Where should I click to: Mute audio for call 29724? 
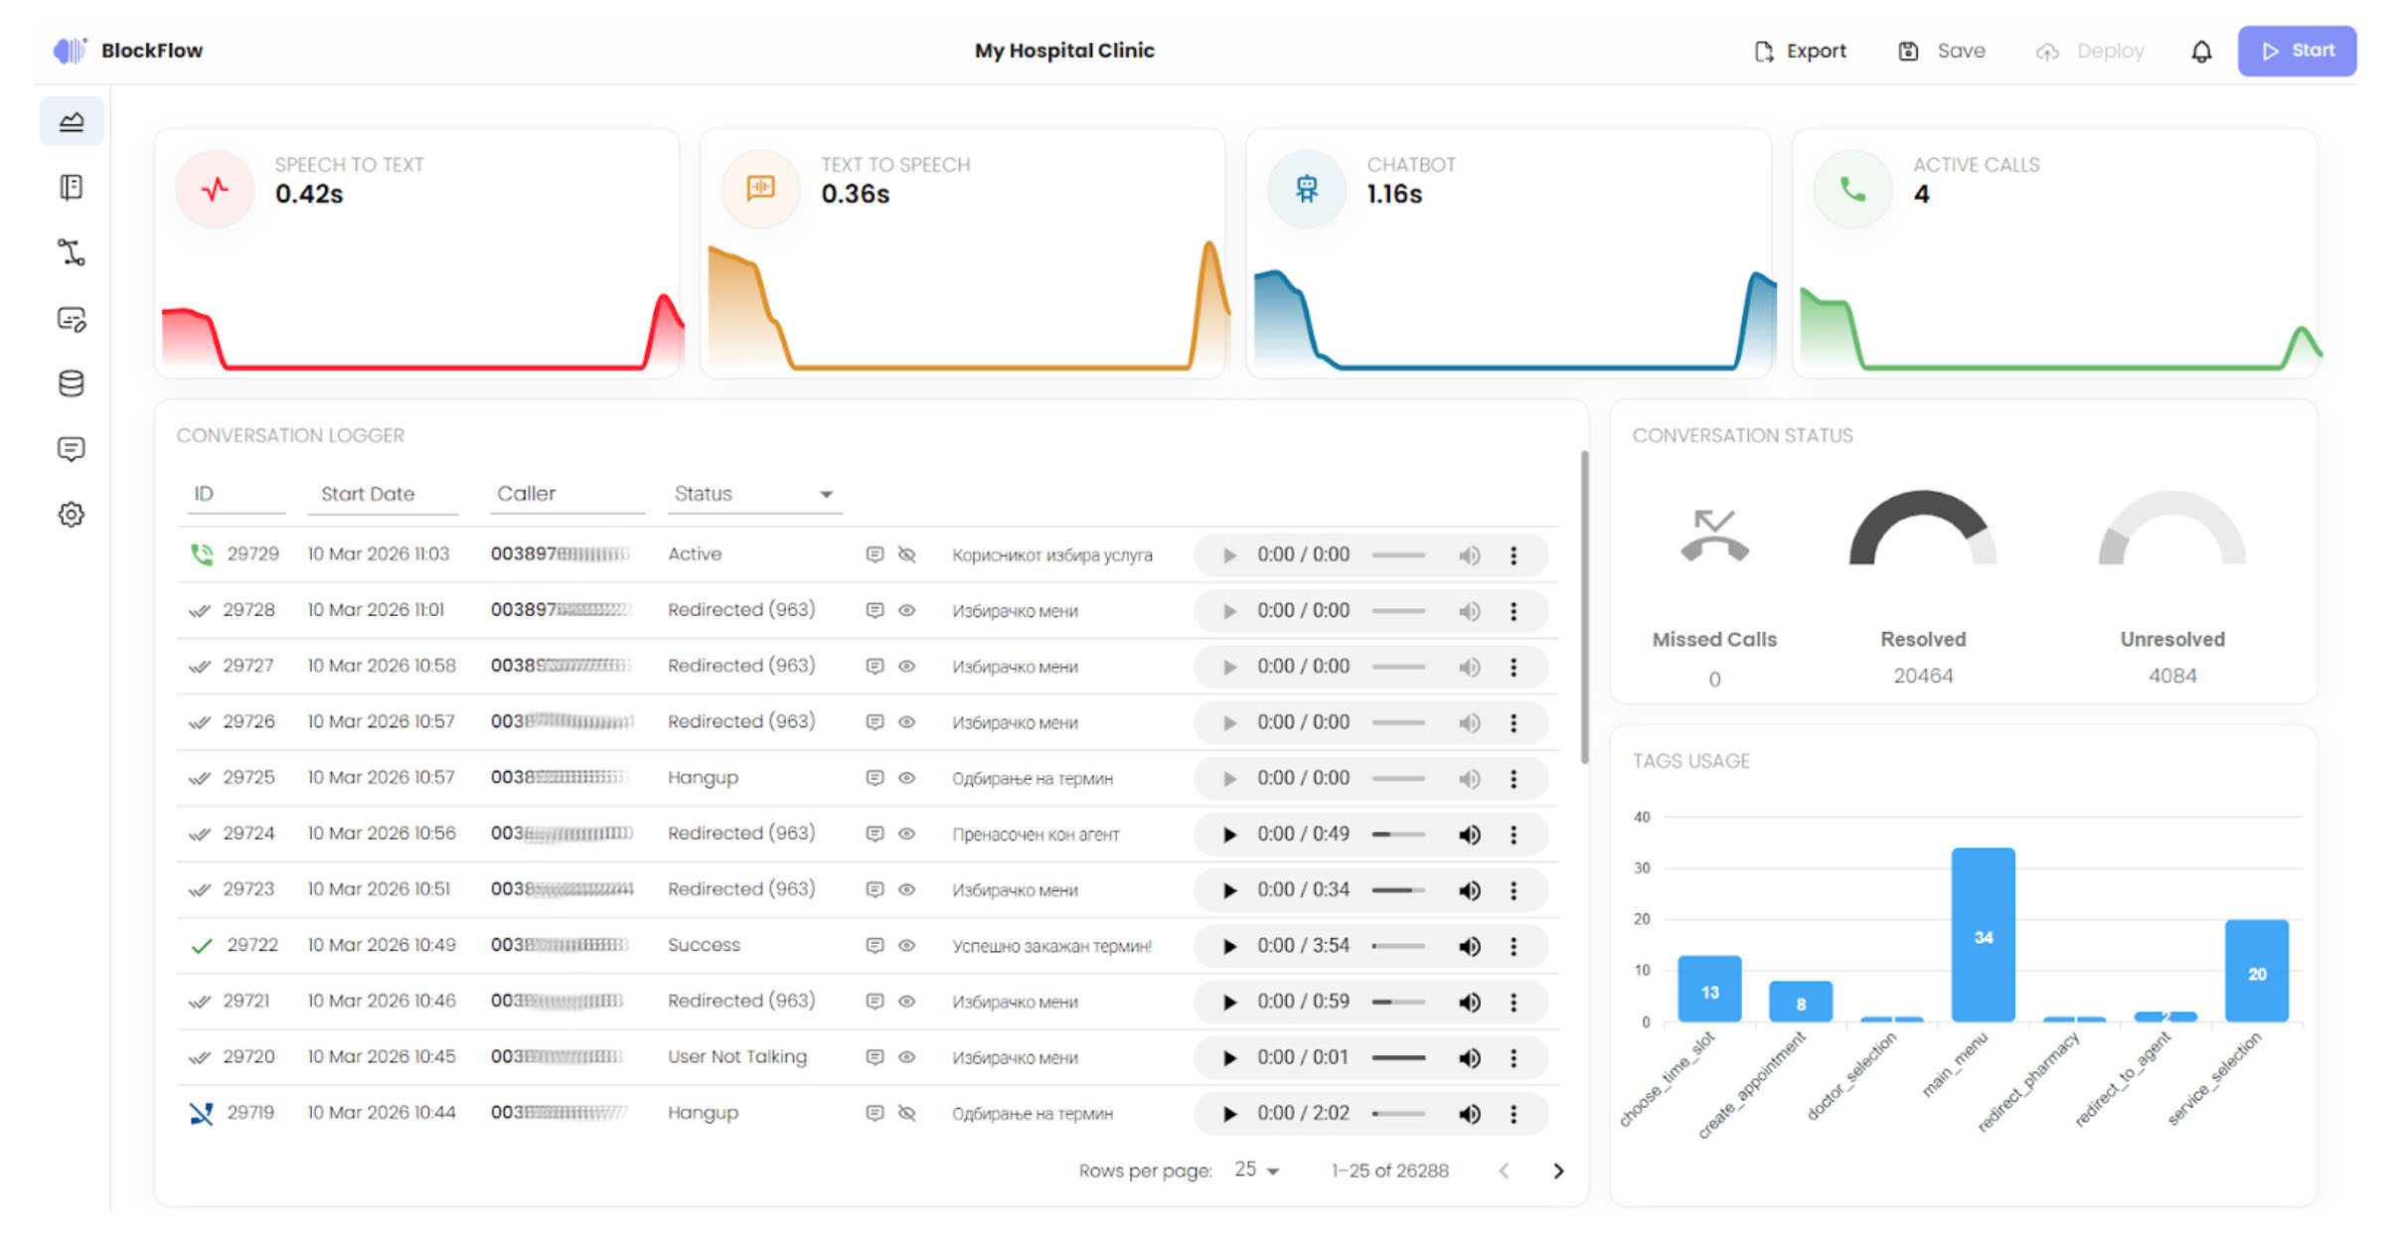(x=1469, y=835)
